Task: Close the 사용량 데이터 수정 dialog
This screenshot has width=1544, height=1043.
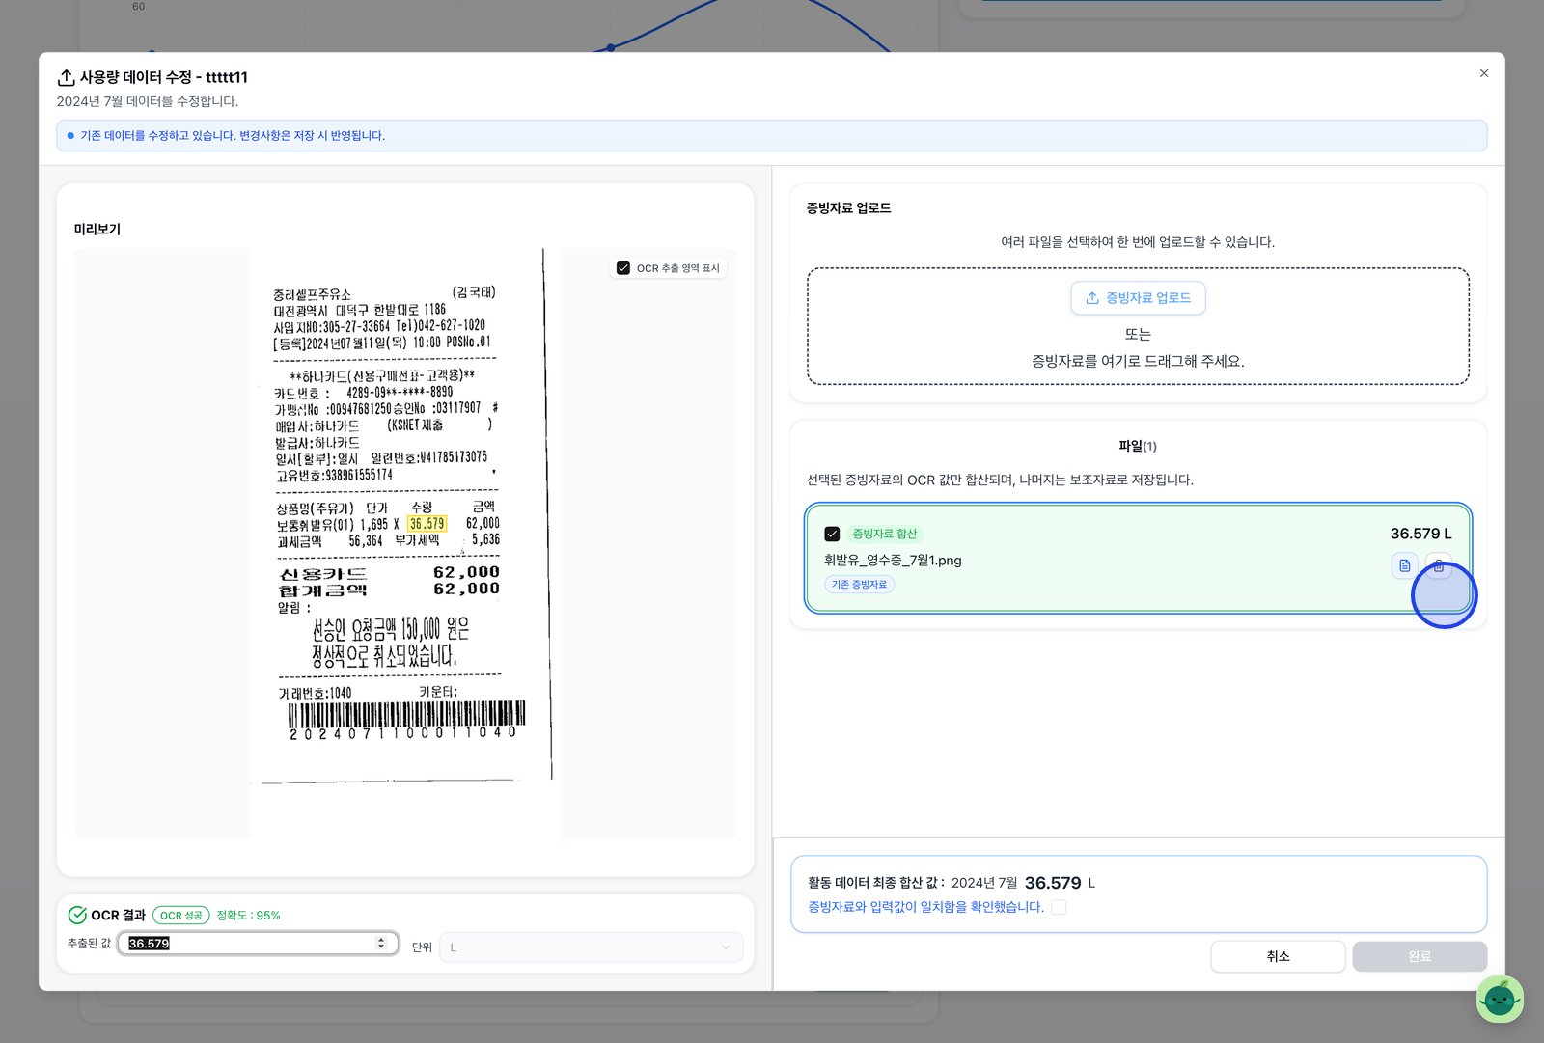Action: click(1484, 73)
